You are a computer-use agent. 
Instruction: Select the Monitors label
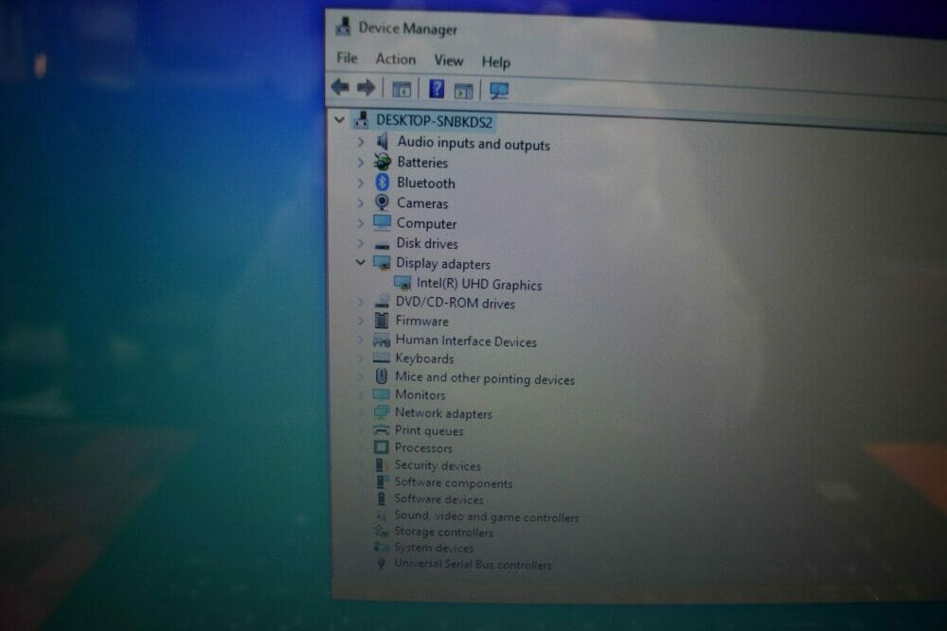(x=420, y=395)
